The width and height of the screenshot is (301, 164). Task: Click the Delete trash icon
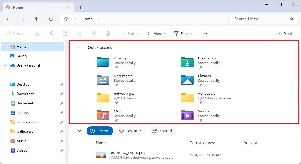(x=108, y=33)
